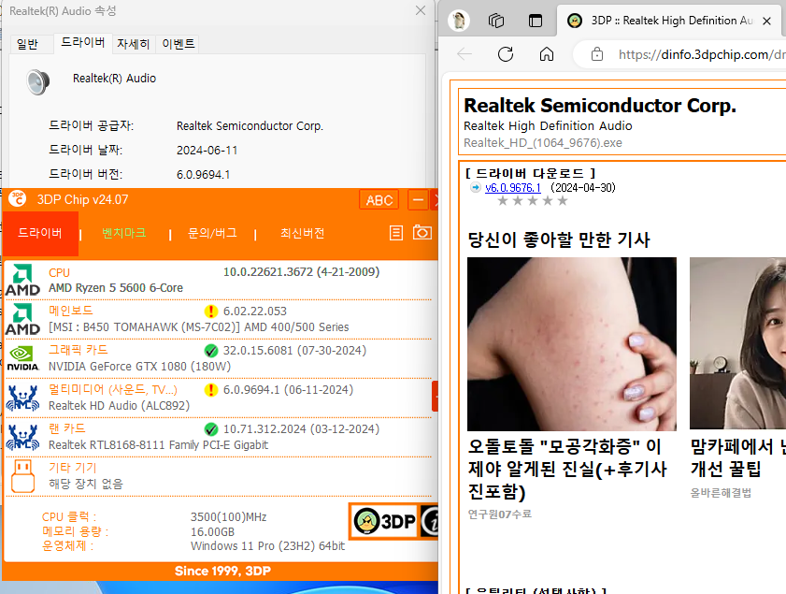Click the speaker icon in Realtek Audio properties
This screenshot has width=786, height=594.
[x=37, y=82]
